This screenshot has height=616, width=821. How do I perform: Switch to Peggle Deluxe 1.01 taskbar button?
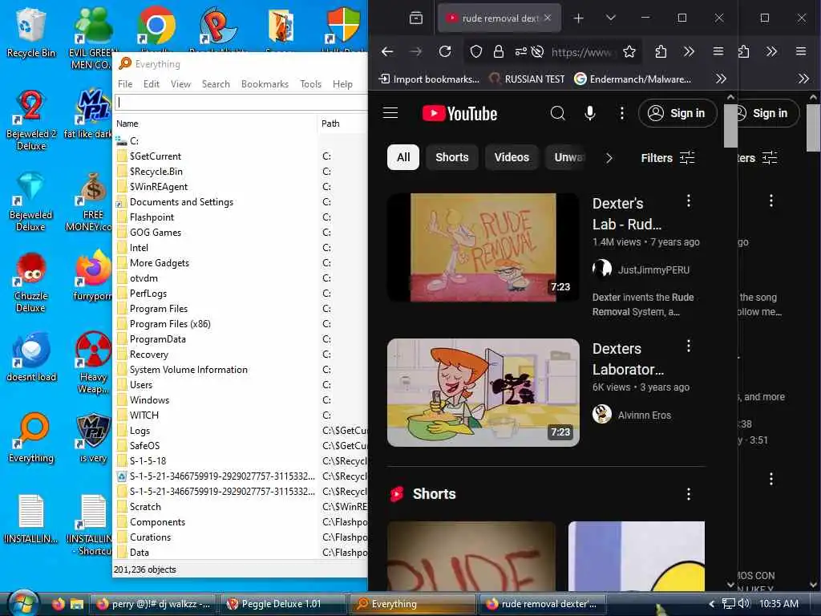coord(281,604)
